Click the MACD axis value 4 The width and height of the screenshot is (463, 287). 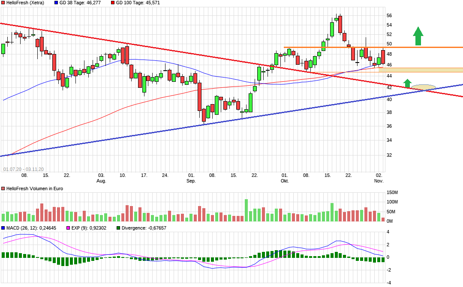click(388, 232)
